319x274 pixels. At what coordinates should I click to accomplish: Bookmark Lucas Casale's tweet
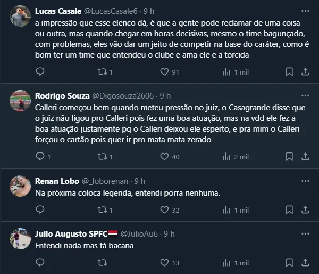289,71
